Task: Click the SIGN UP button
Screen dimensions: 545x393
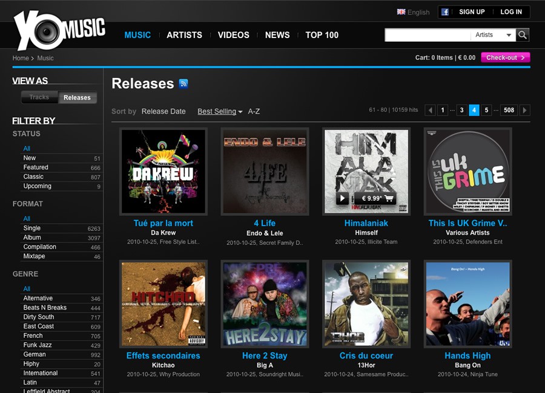Action: tap(472, 12)
